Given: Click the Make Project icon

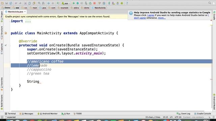Looking at the screenshot, I should click(x=58, y=3).
